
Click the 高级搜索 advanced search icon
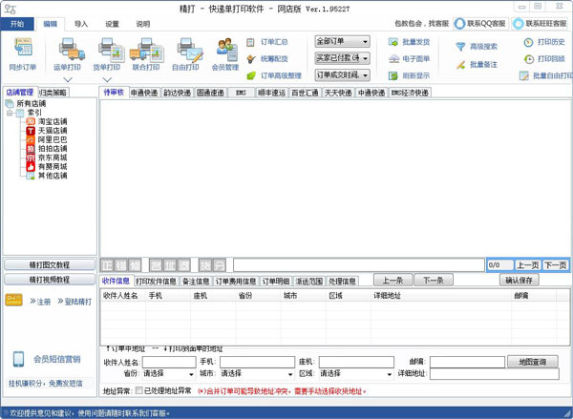(477, 45)
